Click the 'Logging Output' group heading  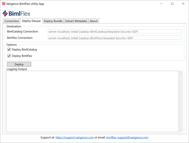(17, 69)
